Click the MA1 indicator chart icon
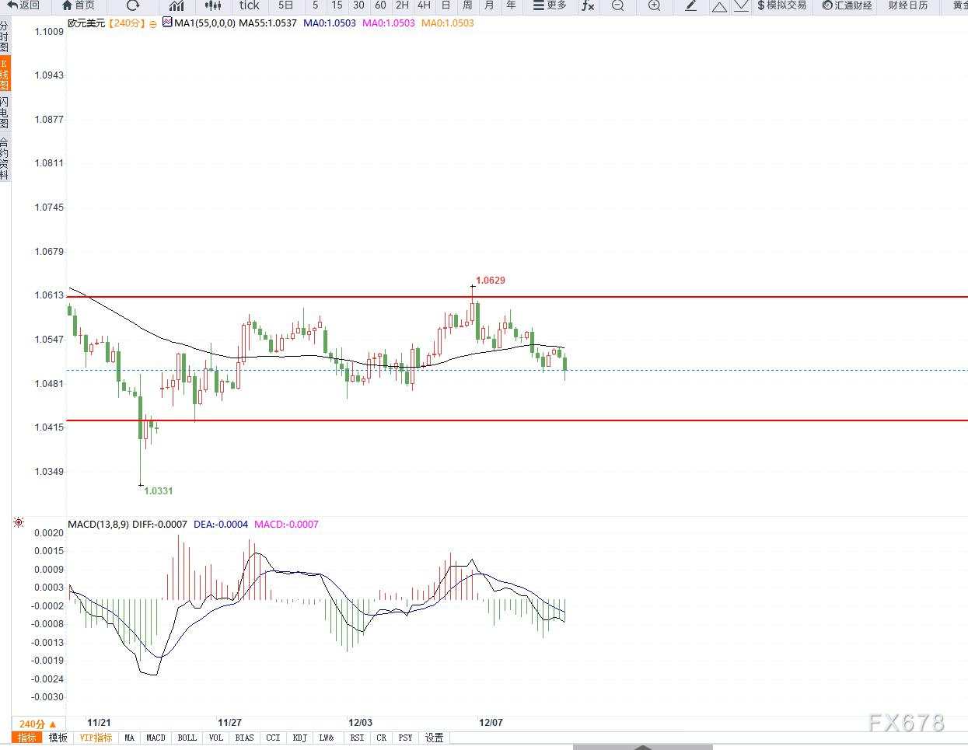The image size is (968, 750). [x=167, y=23]
